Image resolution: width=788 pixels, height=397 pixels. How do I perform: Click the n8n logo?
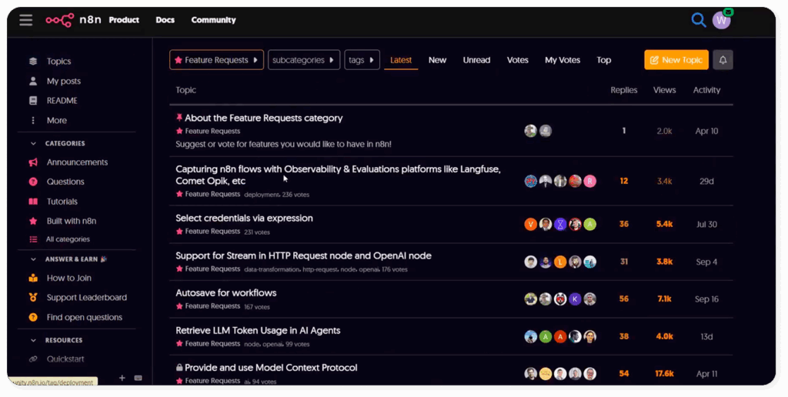(x=73, y=20)
